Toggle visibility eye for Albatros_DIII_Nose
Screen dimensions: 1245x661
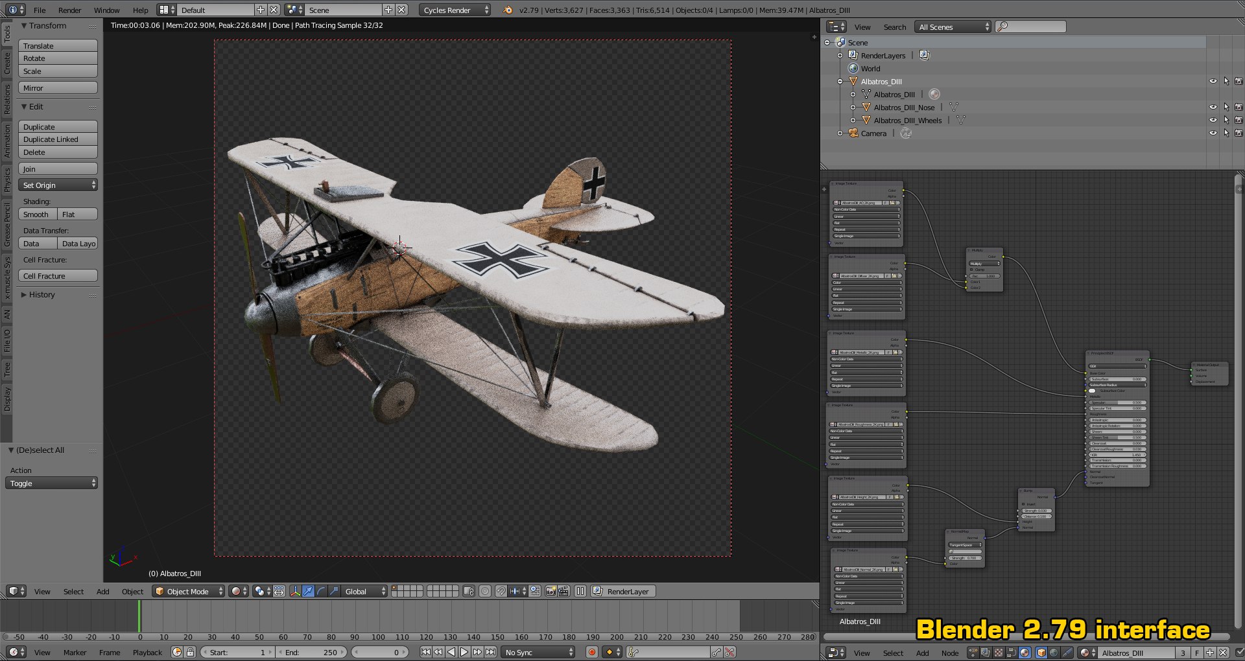[x=1213, y=107]
